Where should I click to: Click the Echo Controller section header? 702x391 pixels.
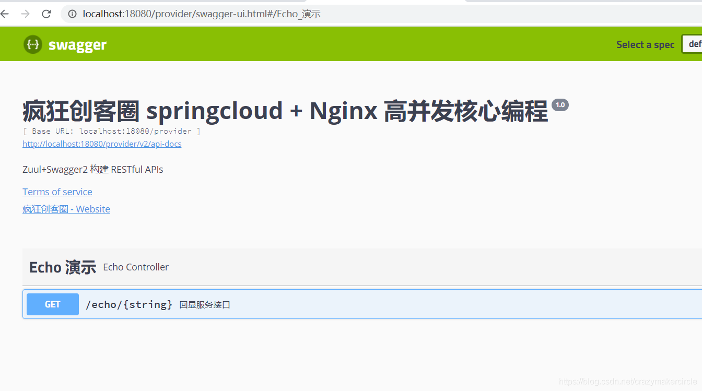[x=136, y=267]
